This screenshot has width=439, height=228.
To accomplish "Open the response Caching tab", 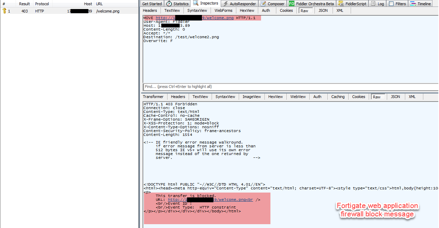I will click(x=338, y=97).
